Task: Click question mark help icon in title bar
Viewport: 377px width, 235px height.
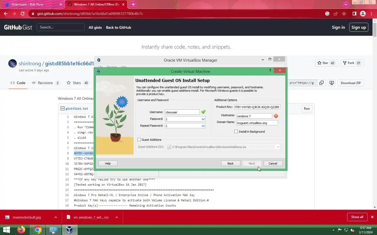Action: coord(270,70)
